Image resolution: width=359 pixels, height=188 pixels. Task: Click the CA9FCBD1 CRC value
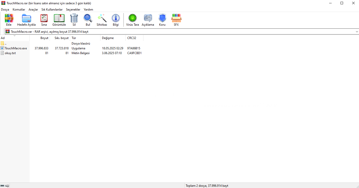point(134,53)
